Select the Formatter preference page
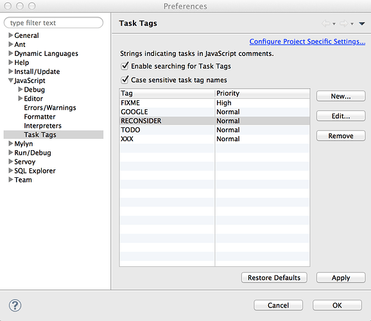This screenshot has width=371, height=321. 40,117
